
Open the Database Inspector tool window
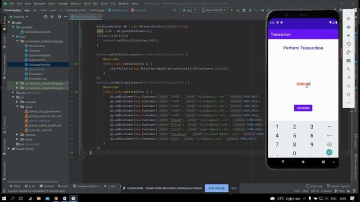tap(86, 186)
